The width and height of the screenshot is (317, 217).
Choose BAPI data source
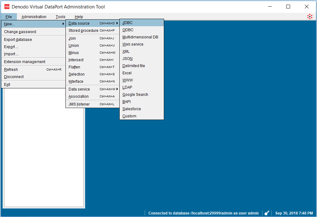coord(142,102)
